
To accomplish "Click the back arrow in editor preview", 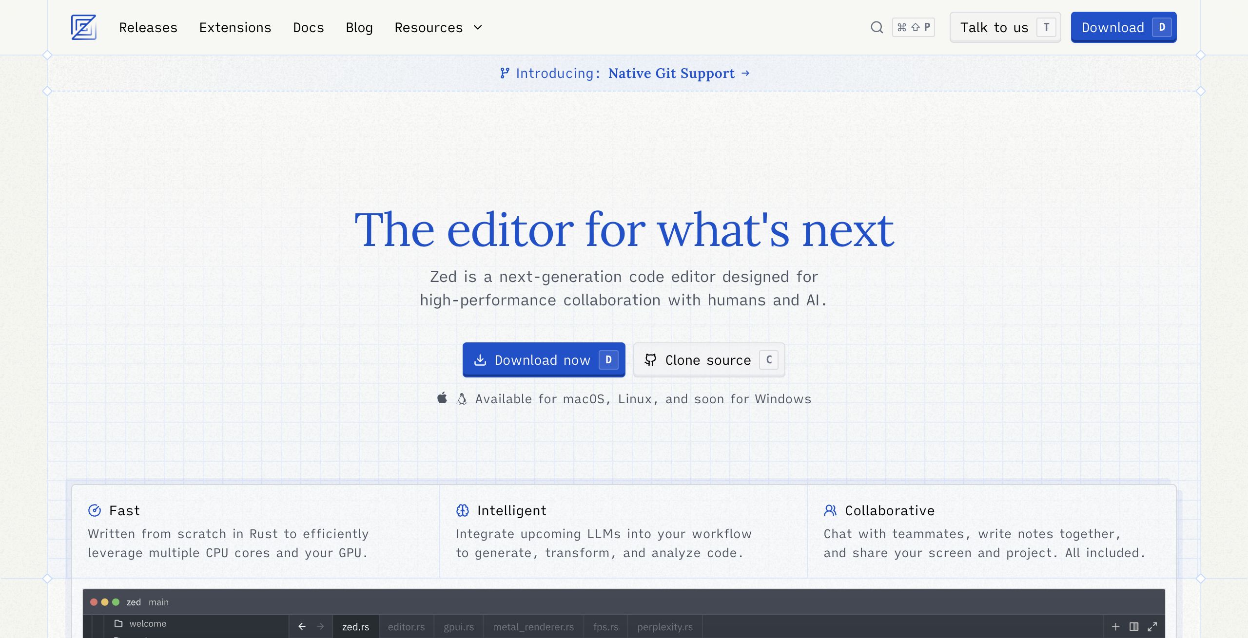I will click(x=302, y=626).
